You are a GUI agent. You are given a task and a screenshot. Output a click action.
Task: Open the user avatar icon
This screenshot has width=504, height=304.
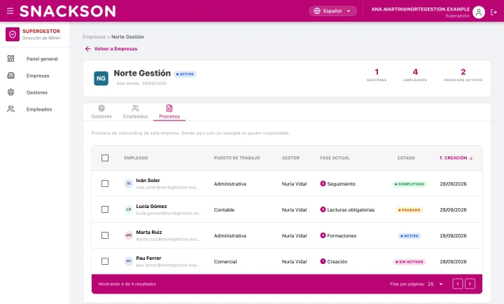point(479,12)
